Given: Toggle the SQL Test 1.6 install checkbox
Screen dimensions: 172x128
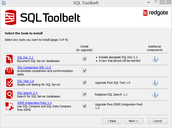Looking at the screenshot, I should (84, 83).
